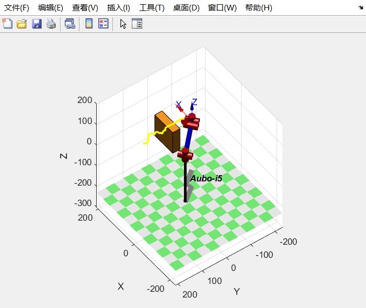Click the X axis label at the bottom
Image resolution: width=366 pixels, height=308 pixels.
coord(121,286)
